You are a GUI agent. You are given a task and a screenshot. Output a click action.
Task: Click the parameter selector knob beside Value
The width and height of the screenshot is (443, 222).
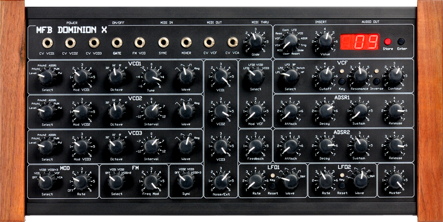click(x=291, y=42)
